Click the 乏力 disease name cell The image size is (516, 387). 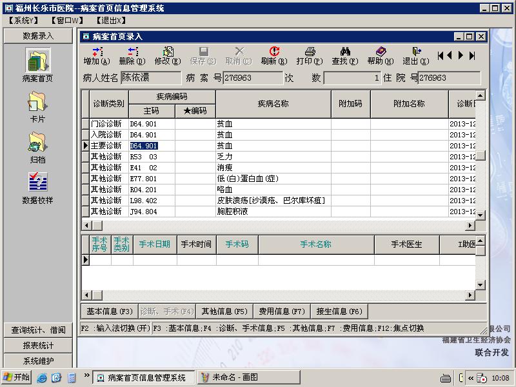point(273,157)
